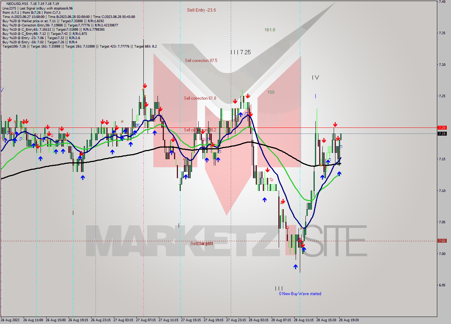Viewport: 451px width, 324px height.
Task: Click the 'Sell correction 38.2' label
Action: [200, 130]
